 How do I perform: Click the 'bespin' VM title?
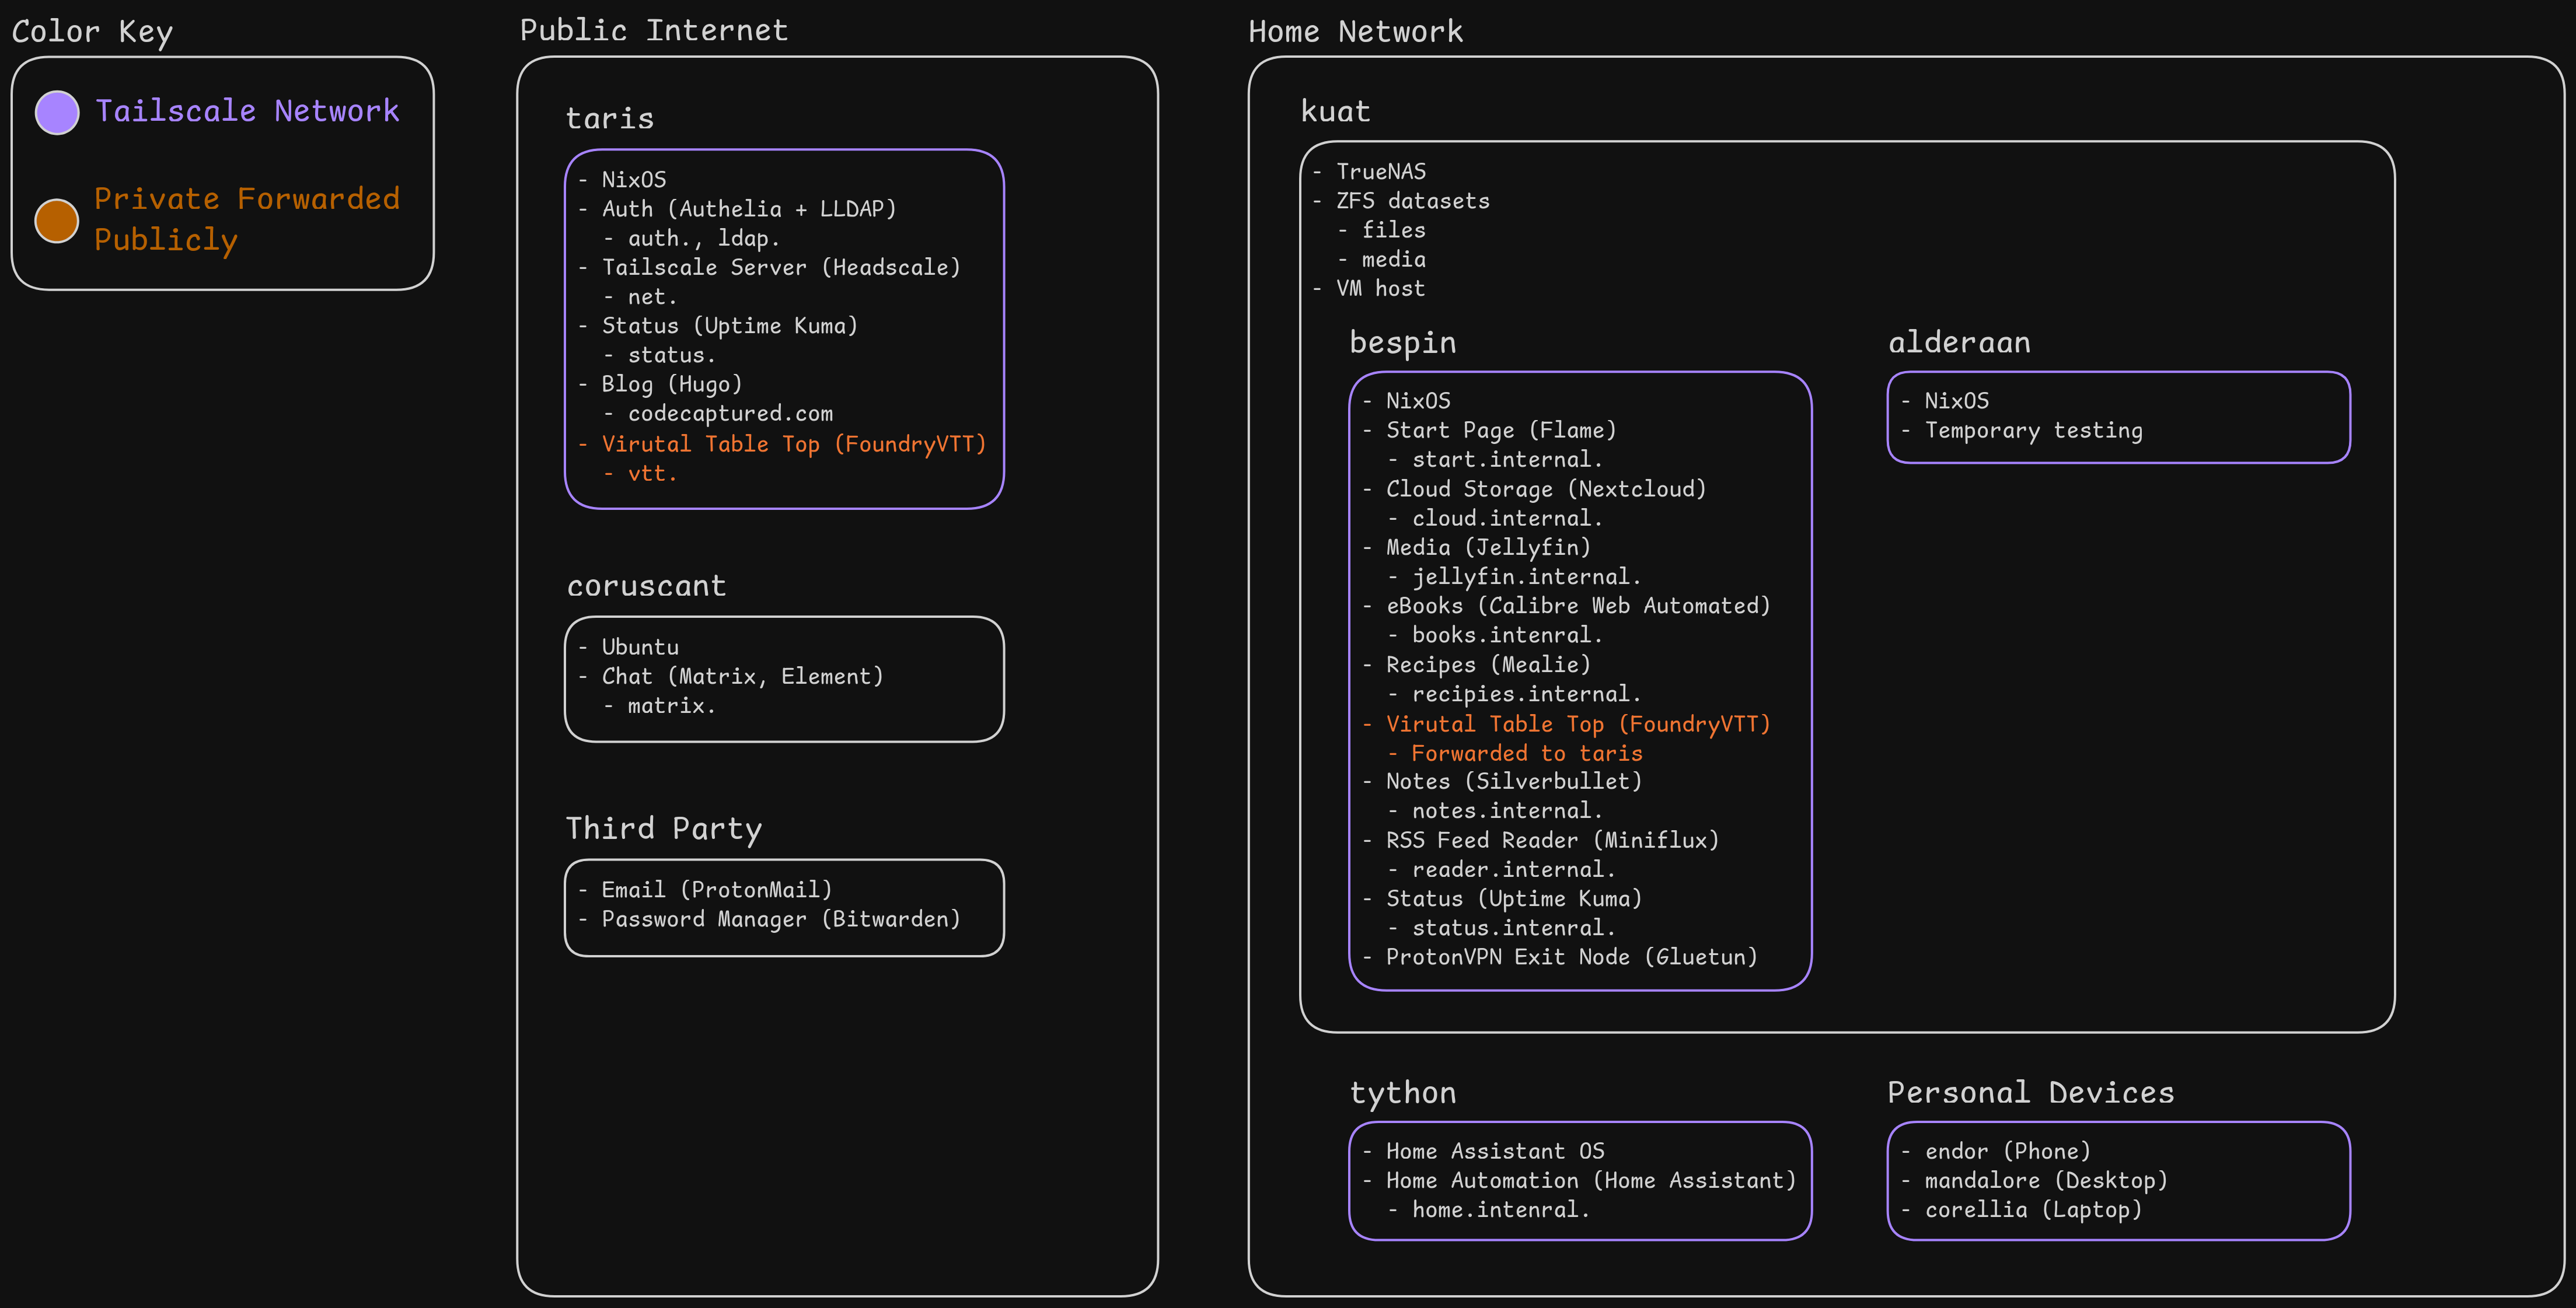1403,343
